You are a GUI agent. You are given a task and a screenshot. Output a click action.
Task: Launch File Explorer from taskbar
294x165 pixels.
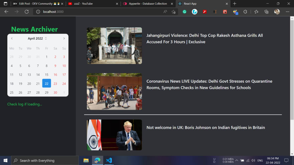coord(86,161)
